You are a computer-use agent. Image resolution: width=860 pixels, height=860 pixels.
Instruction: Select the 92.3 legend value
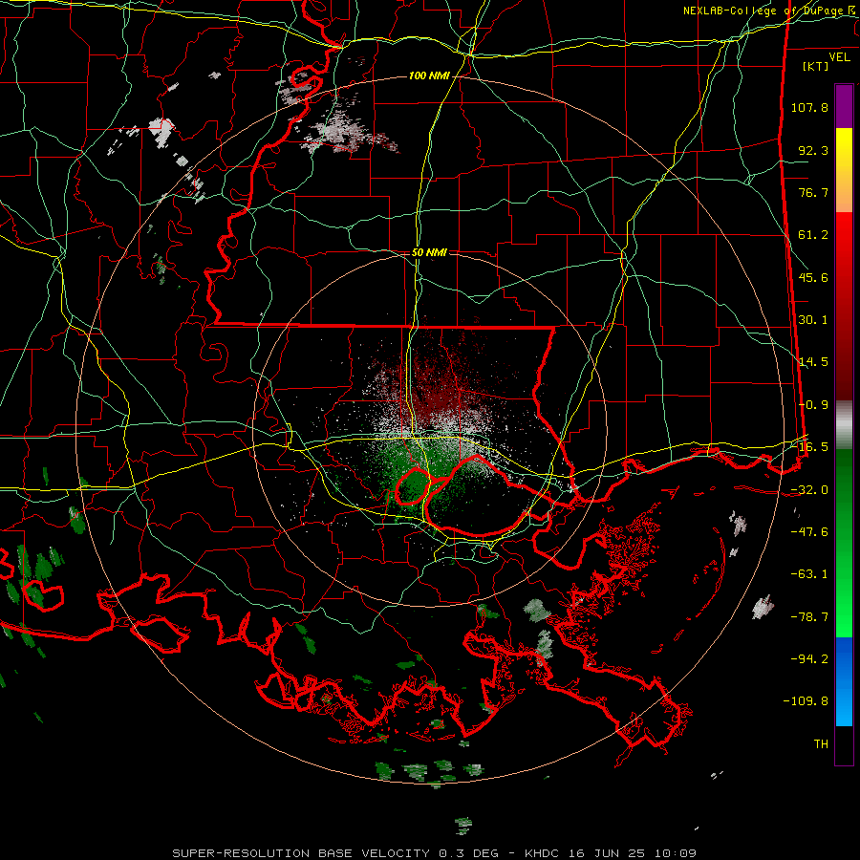[813, 150]
